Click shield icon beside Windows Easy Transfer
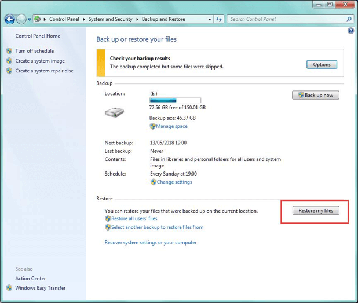Screen dimensions: 358x303 [9, 288]
